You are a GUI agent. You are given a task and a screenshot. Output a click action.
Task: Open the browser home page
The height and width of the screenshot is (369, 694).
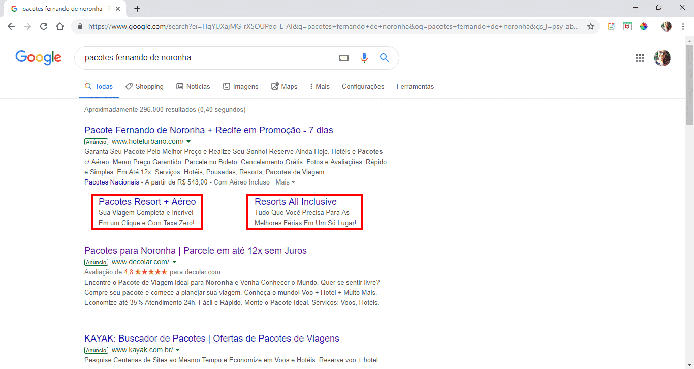tap(60, 26)
